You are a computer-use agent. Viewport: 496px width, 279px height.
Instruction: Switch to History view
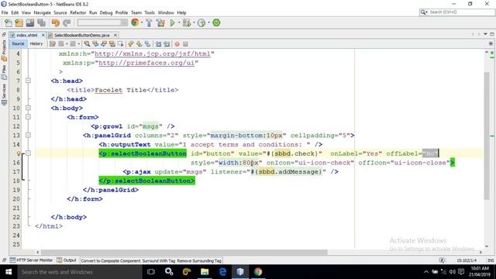[x=36, y=44]
